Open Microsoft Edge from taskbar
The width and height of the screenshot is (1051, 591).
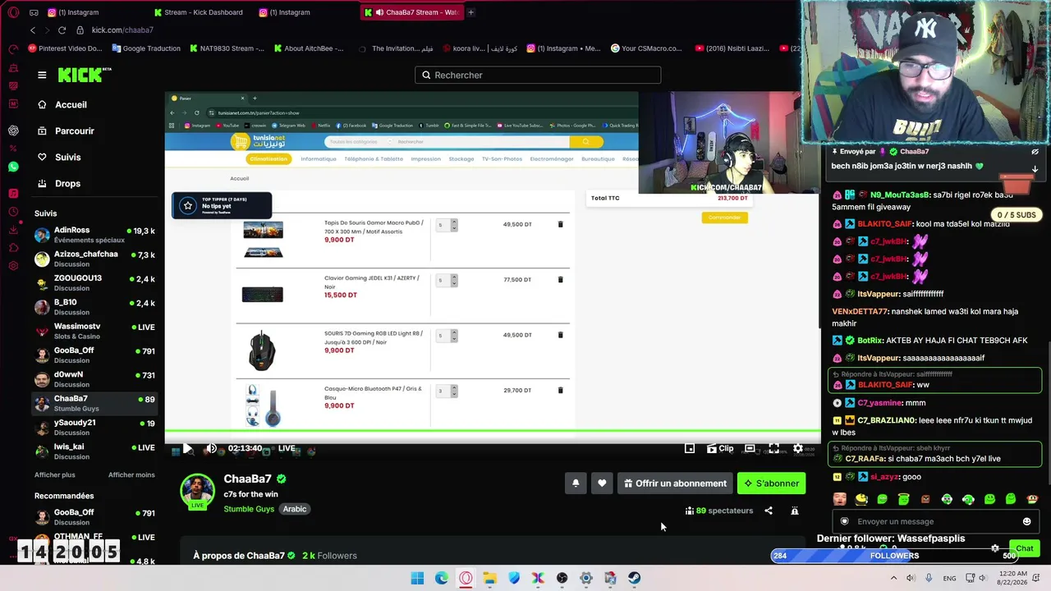(x=442, y=578)
